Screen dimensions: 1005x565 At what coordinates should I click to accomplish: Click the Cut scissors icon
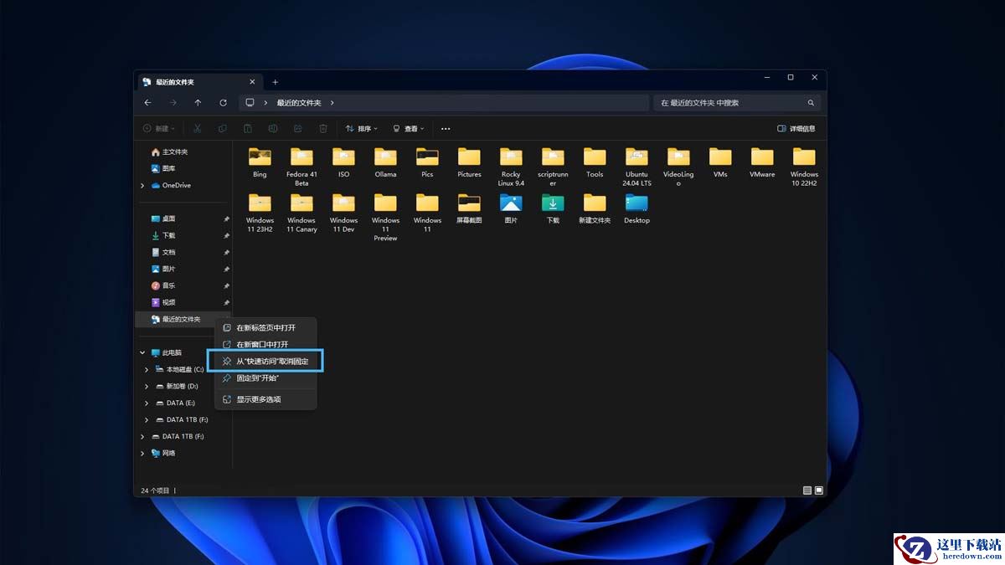198,129
